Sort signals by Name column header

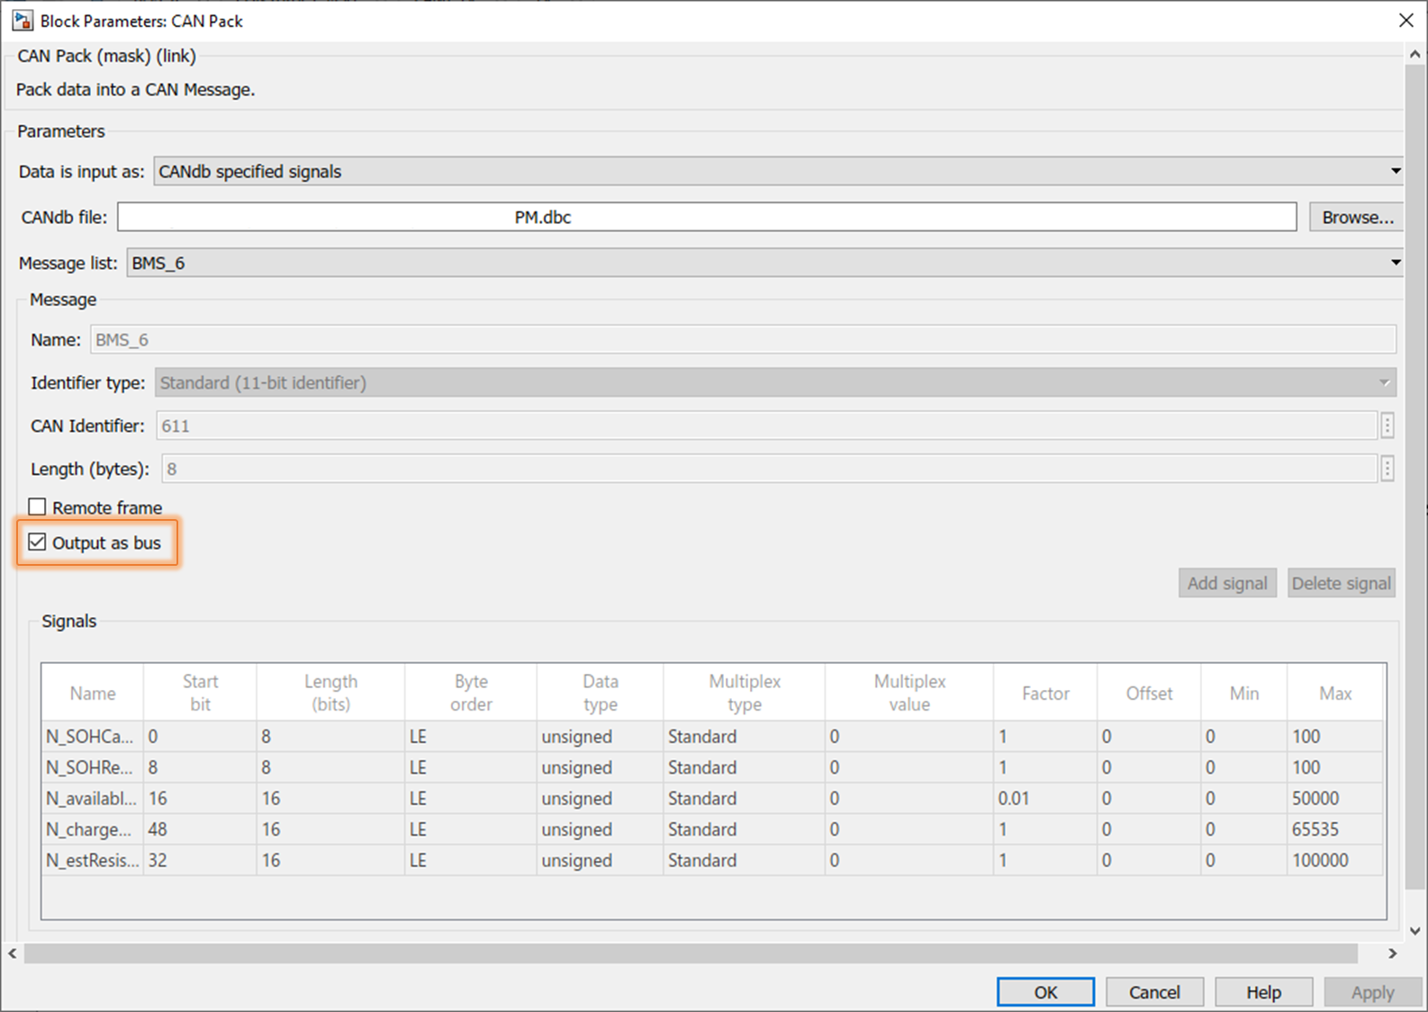click(93, 693)
